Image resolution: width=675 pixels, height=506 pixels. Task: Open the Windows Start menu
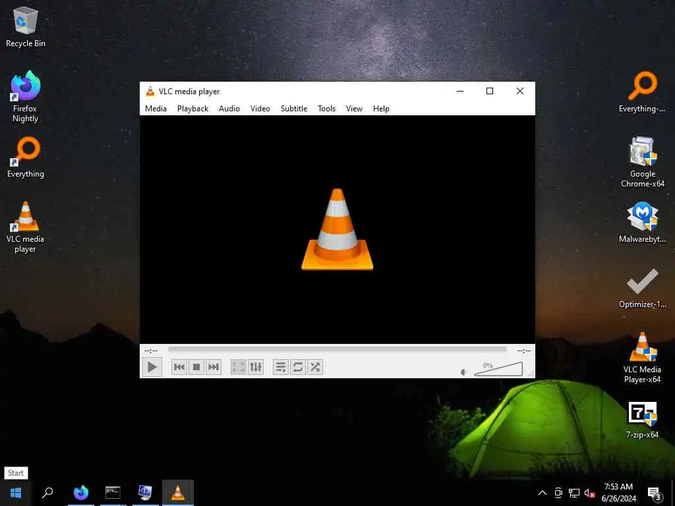click(x=16, y=493)
